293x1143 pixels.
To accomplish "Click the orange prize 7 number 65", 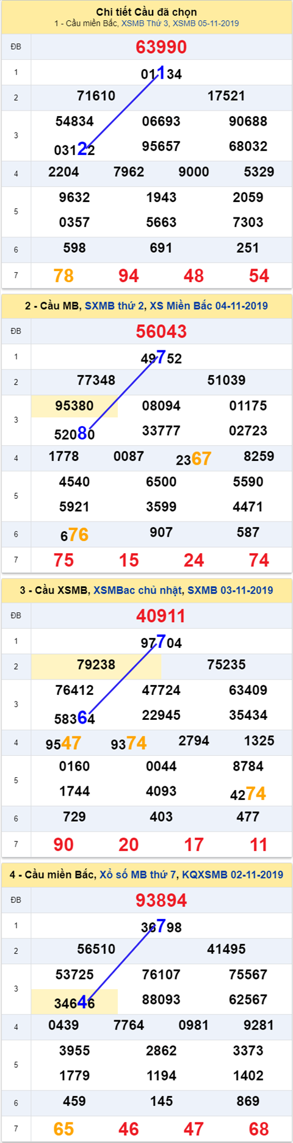I will pos(63,1130).
